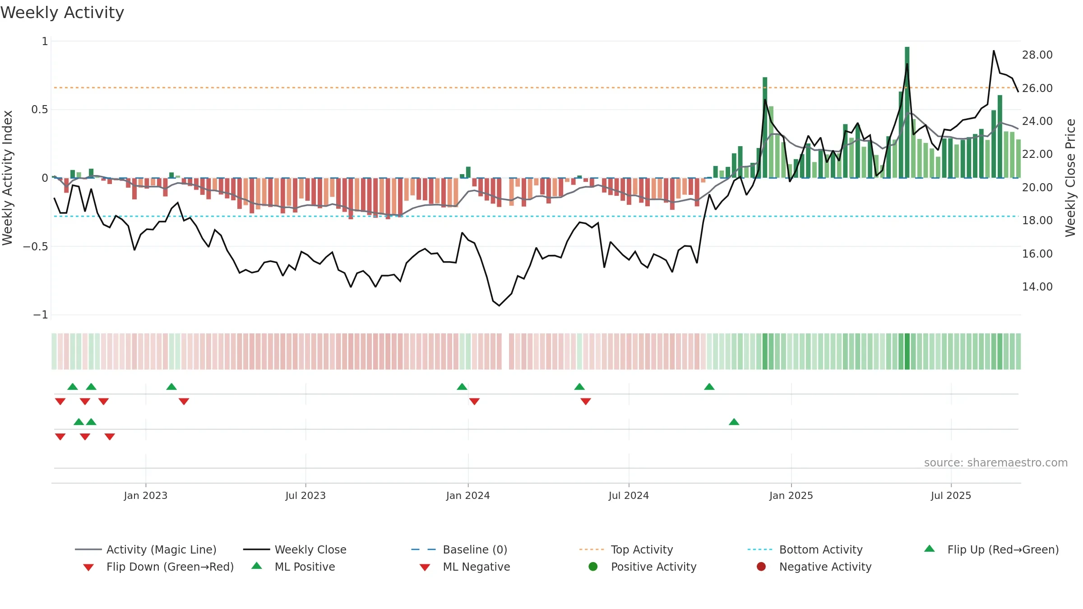Select the flip-up marker around Oct 2024
This screenshot has height=609, width=1083.
click(x=709, y=387)
